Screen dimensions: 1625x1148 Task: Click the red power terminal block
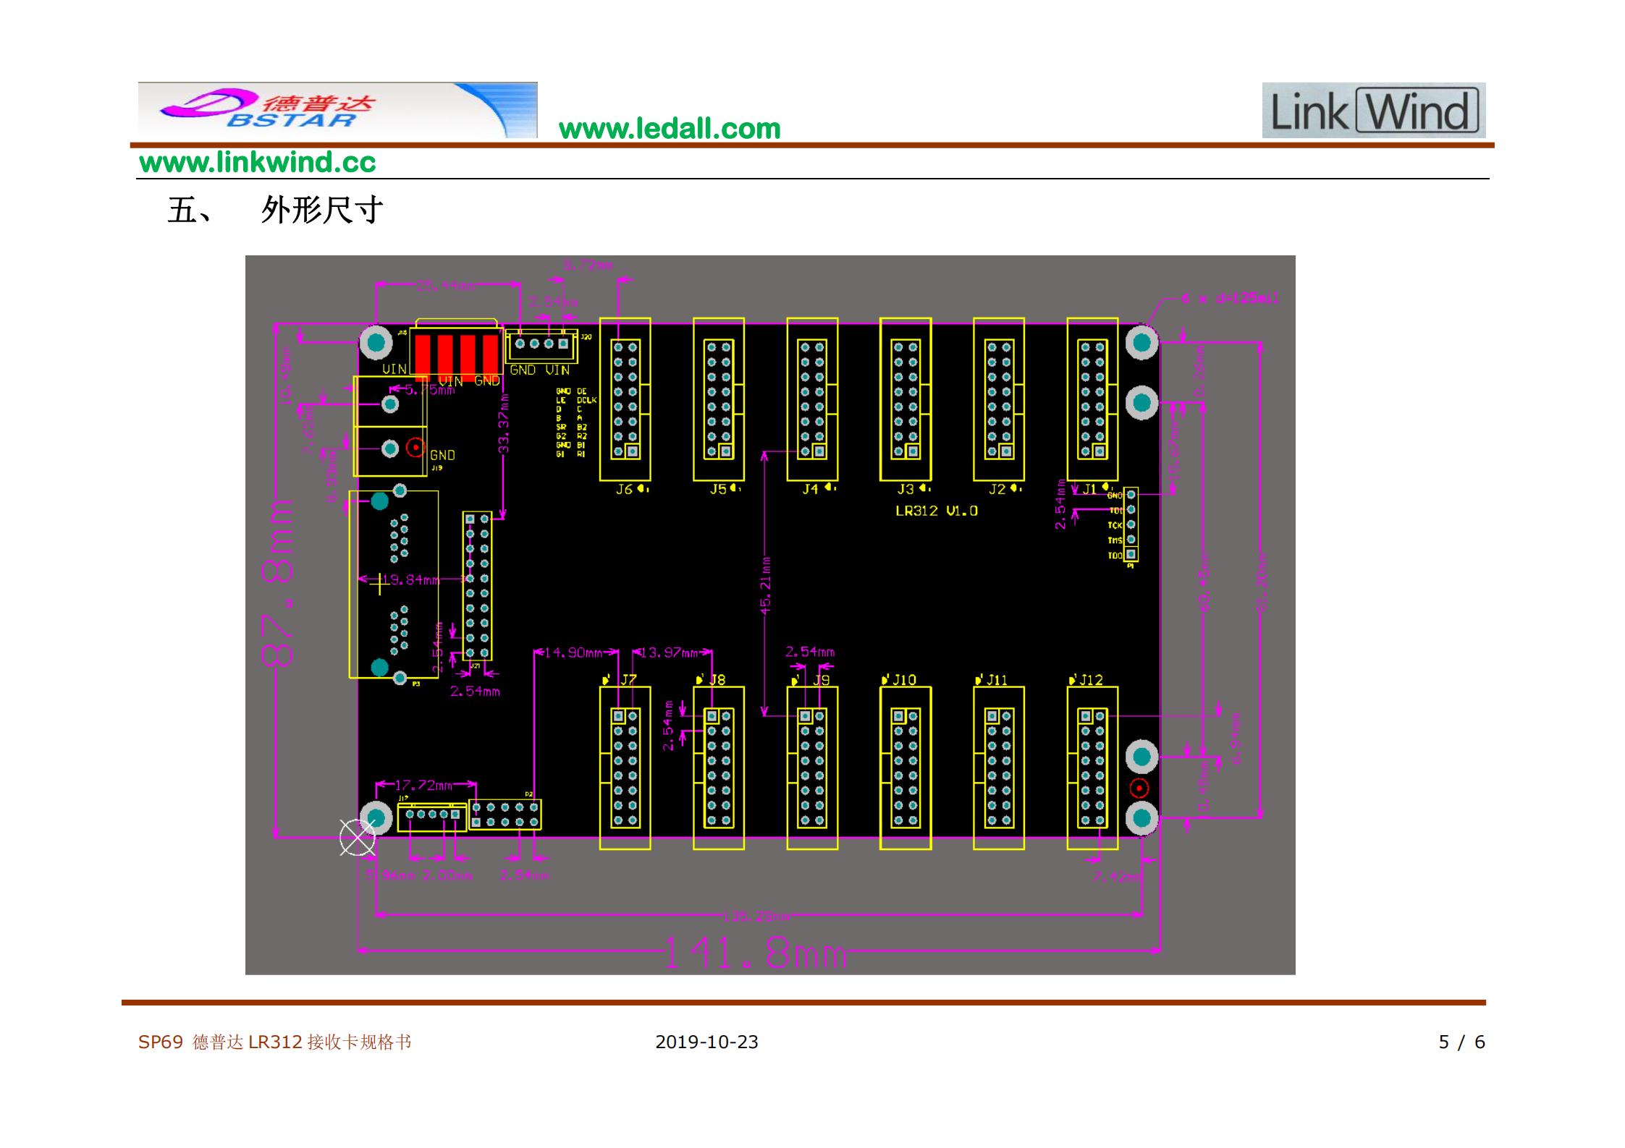tap(456, 354)
